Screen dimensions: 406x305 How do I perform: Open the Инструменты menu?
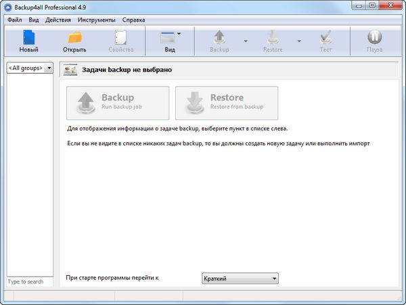96,20
